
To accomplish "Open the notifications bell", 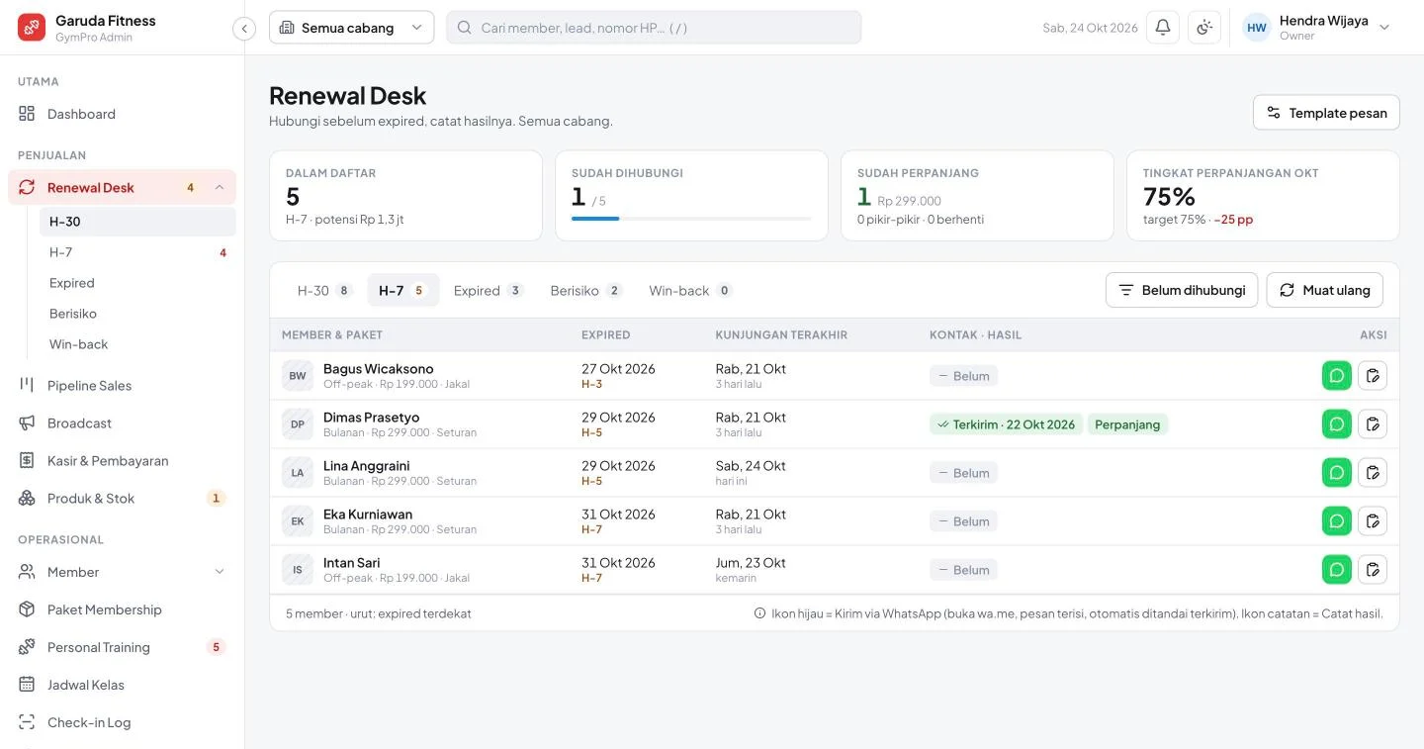I will 1163,28.
